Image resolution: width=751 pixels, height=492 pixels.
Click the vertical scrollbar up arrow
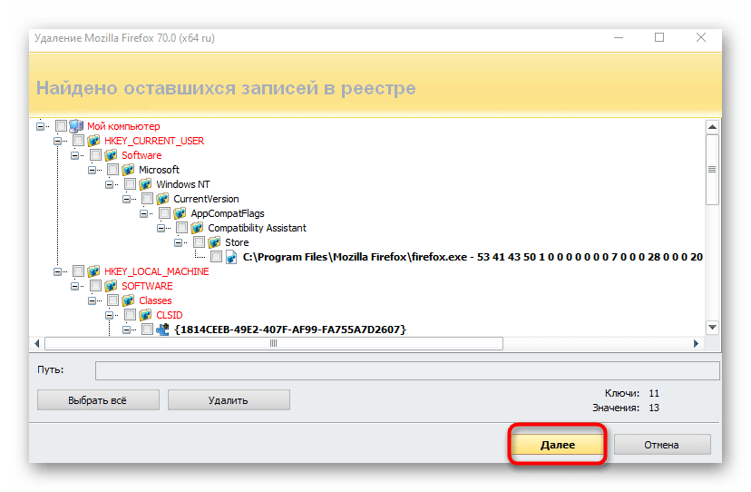[x=712, y=127]
